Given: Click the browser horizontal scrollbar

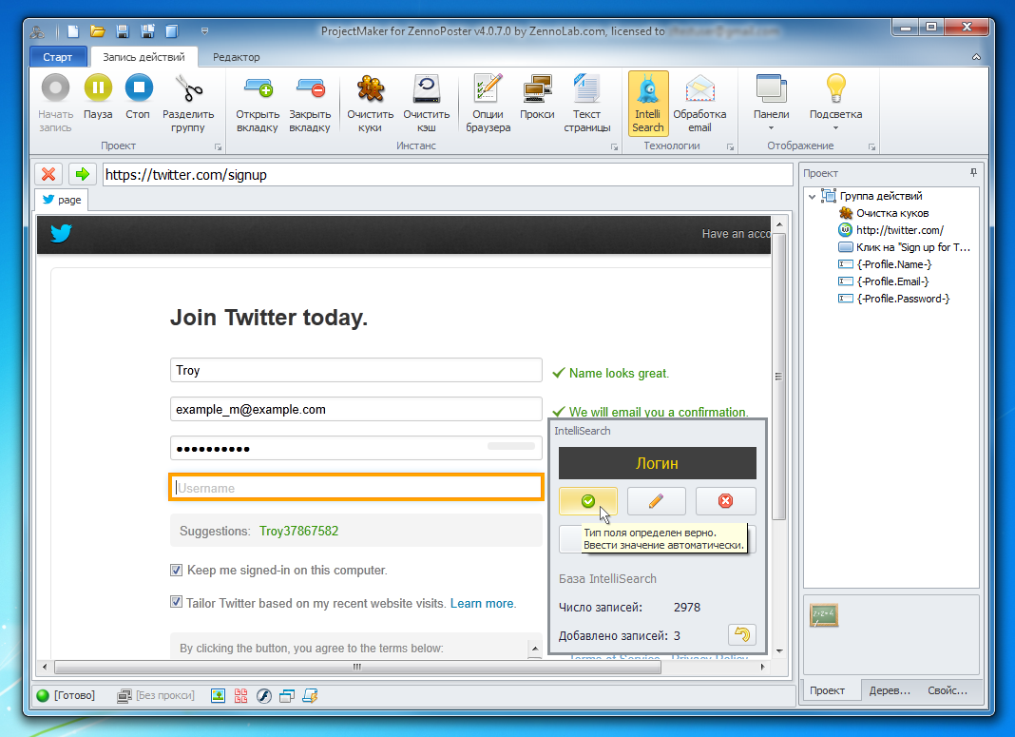Looking at the screenshot, I should 357,667.
